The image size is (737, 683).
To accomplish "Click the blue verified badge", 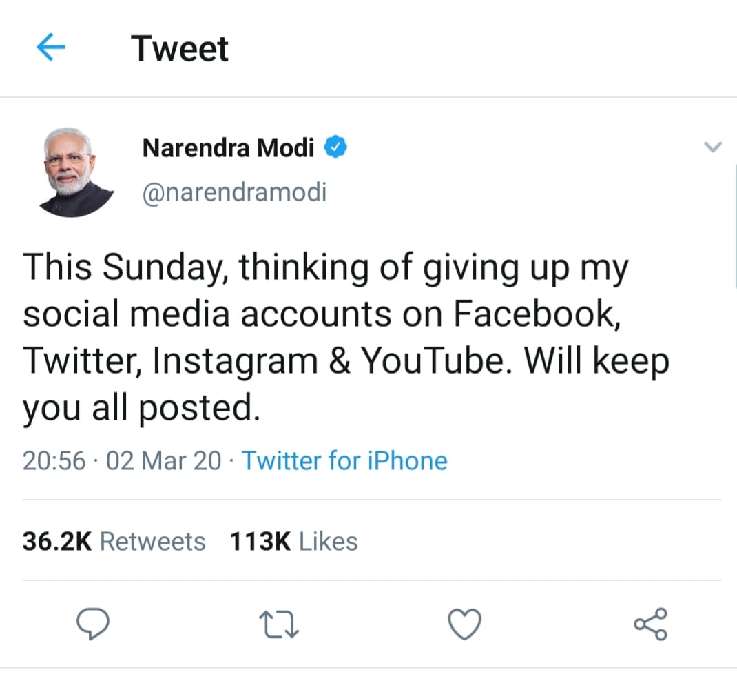I will click(335, 147).
